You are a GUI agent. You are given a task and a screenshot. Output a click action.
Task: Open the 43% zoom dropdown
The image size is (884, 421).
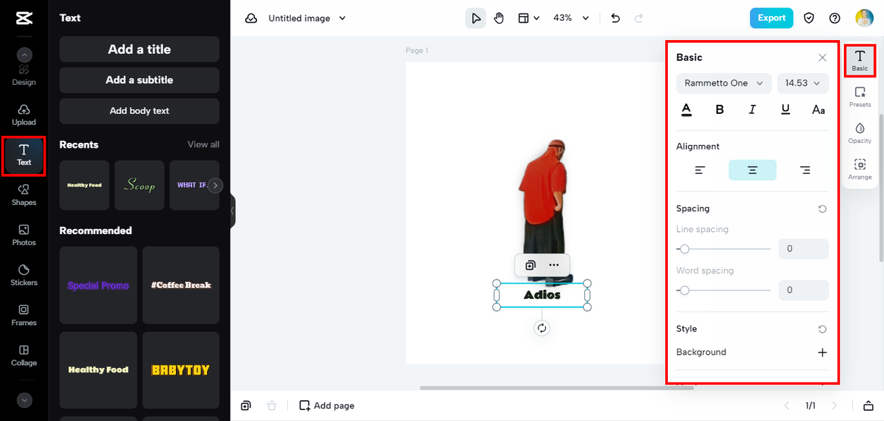tap(571, 19)
